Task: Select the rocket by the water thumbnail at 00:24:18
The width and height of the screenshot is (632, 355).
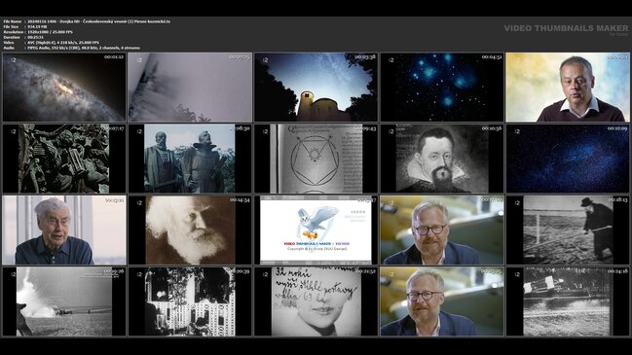Action: [568, 302]
